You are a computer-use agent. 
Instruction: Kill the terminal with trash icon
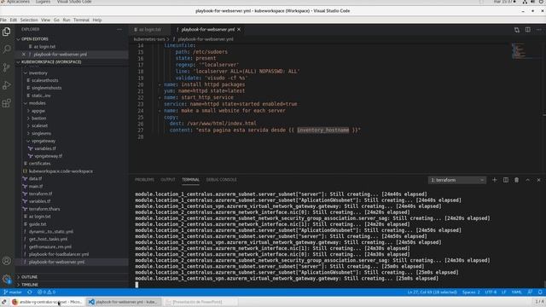pyautogui.click(x=517, y=180)
